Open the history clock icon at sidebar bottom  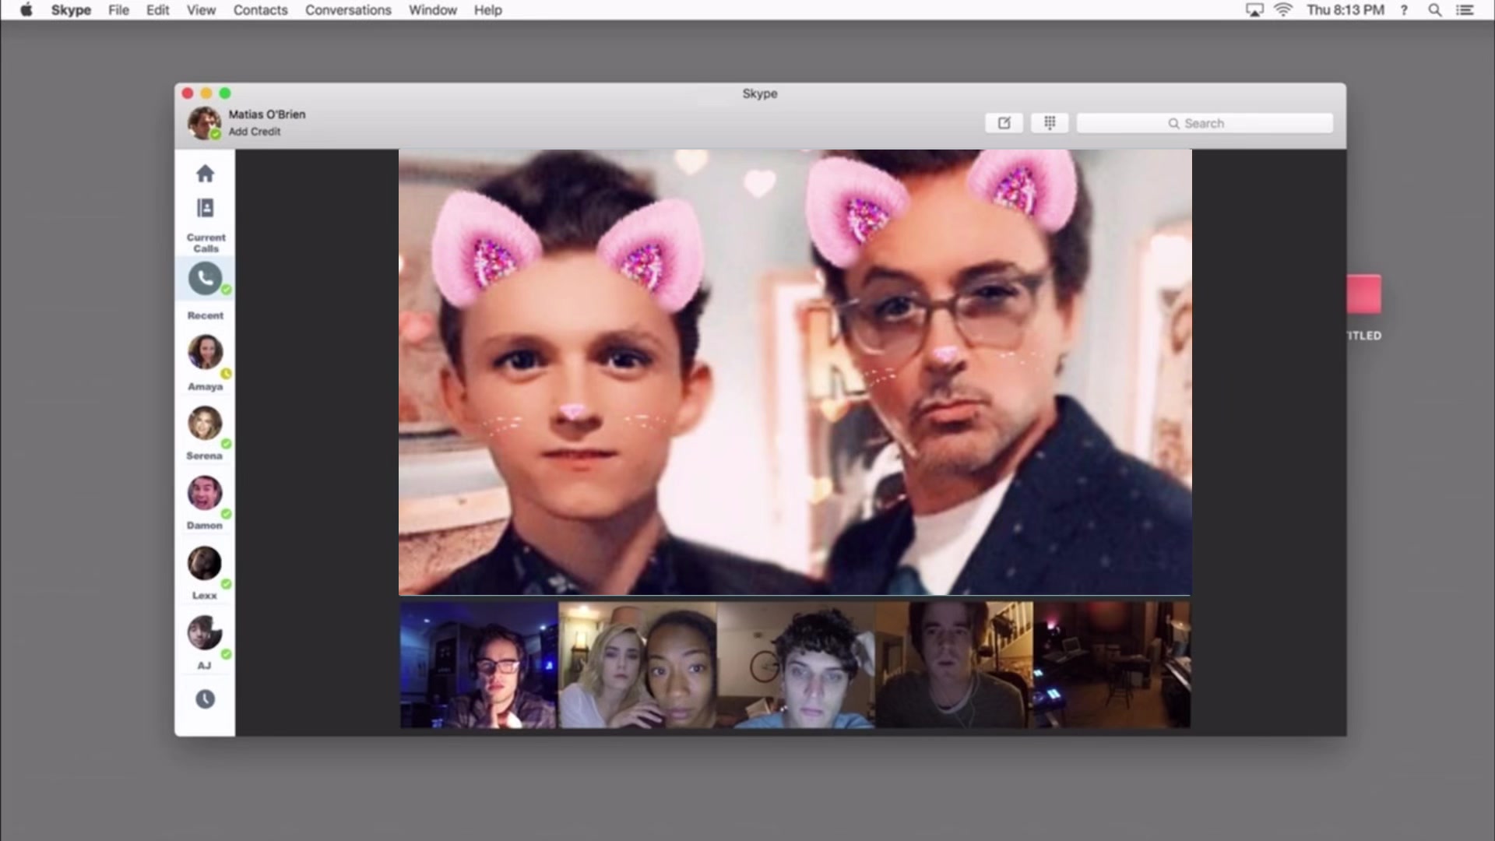point(205,699)
